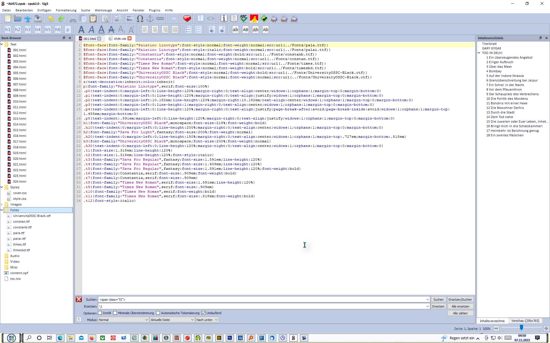Toggle Minimale Übereinstimmung checkbox

pyautogui.click(x=115, y=313)
